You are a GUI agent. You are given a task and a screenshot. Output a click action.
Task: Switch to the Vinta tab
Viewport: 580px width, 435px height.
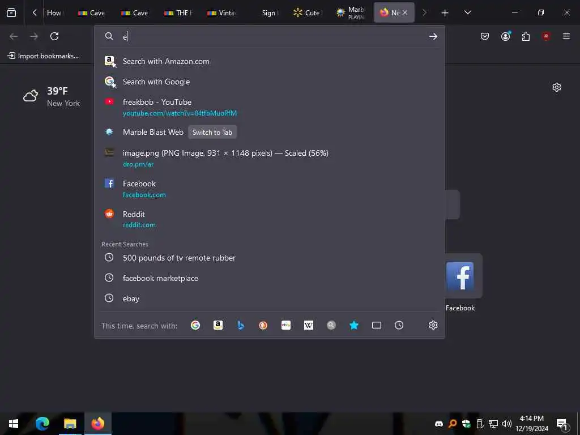[221, 13]
